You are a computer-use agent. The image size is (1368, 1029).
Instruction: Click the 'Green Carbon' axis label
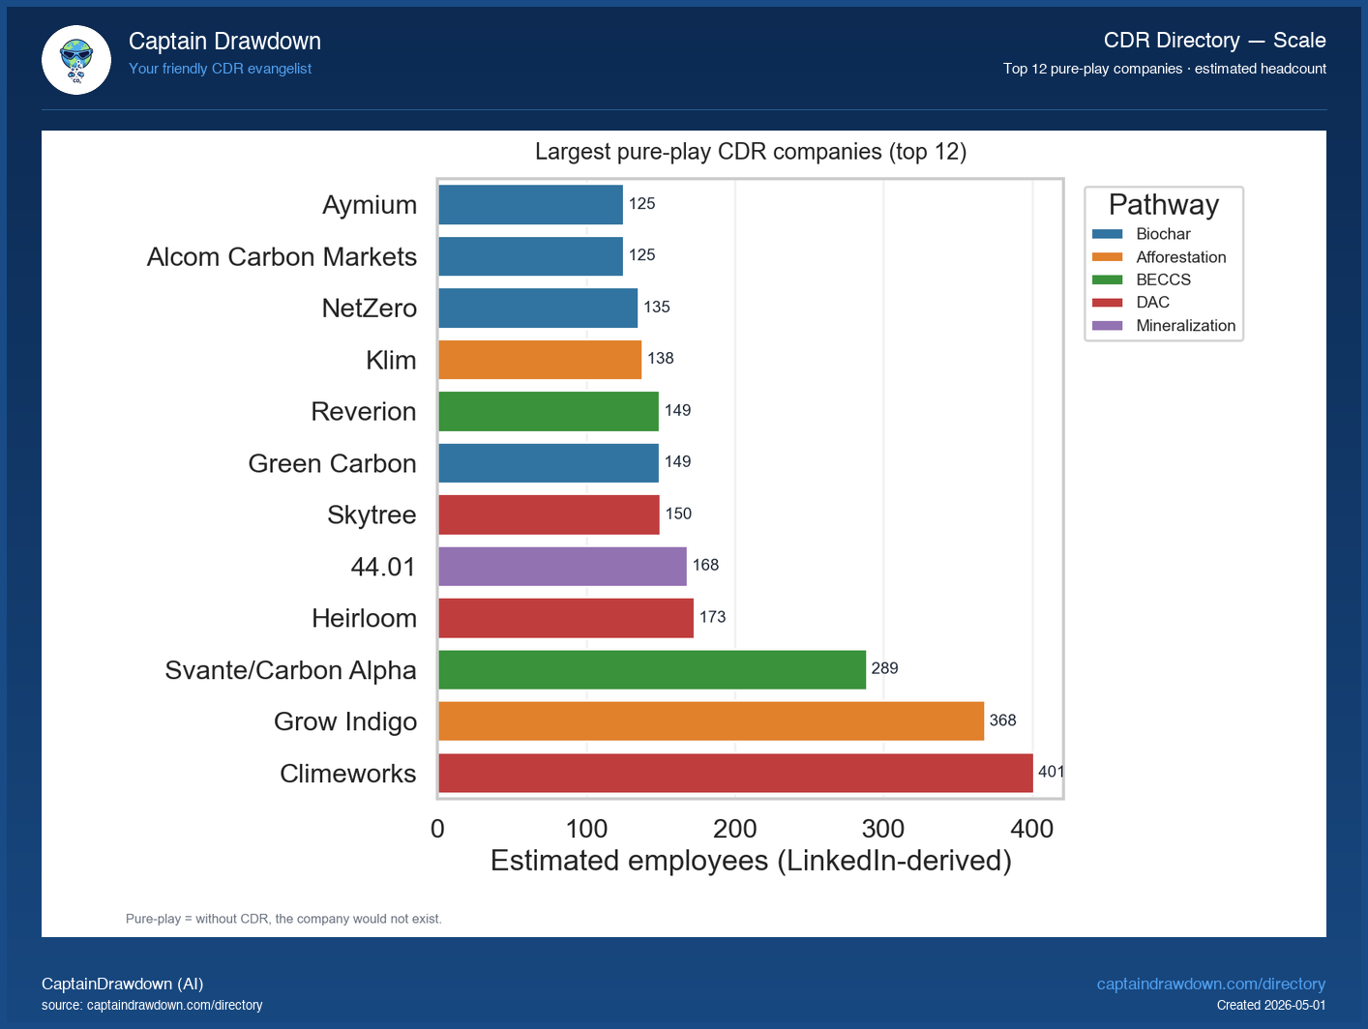(332, 463)
